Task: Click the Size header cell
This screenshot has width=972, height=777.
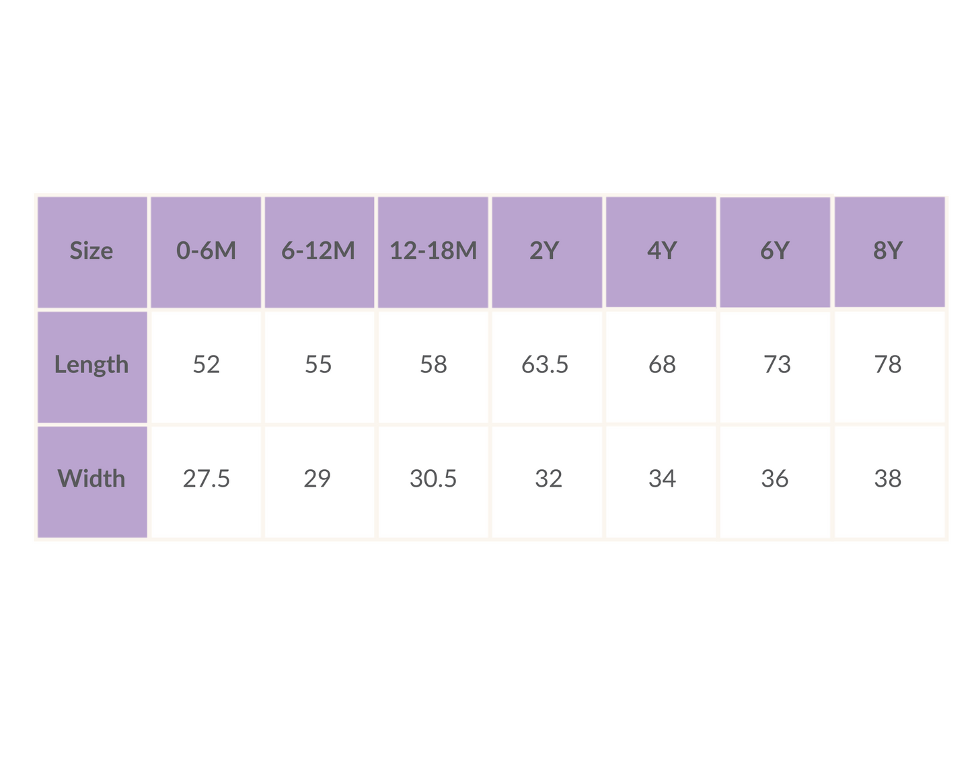Action: (x=92, y=251)
